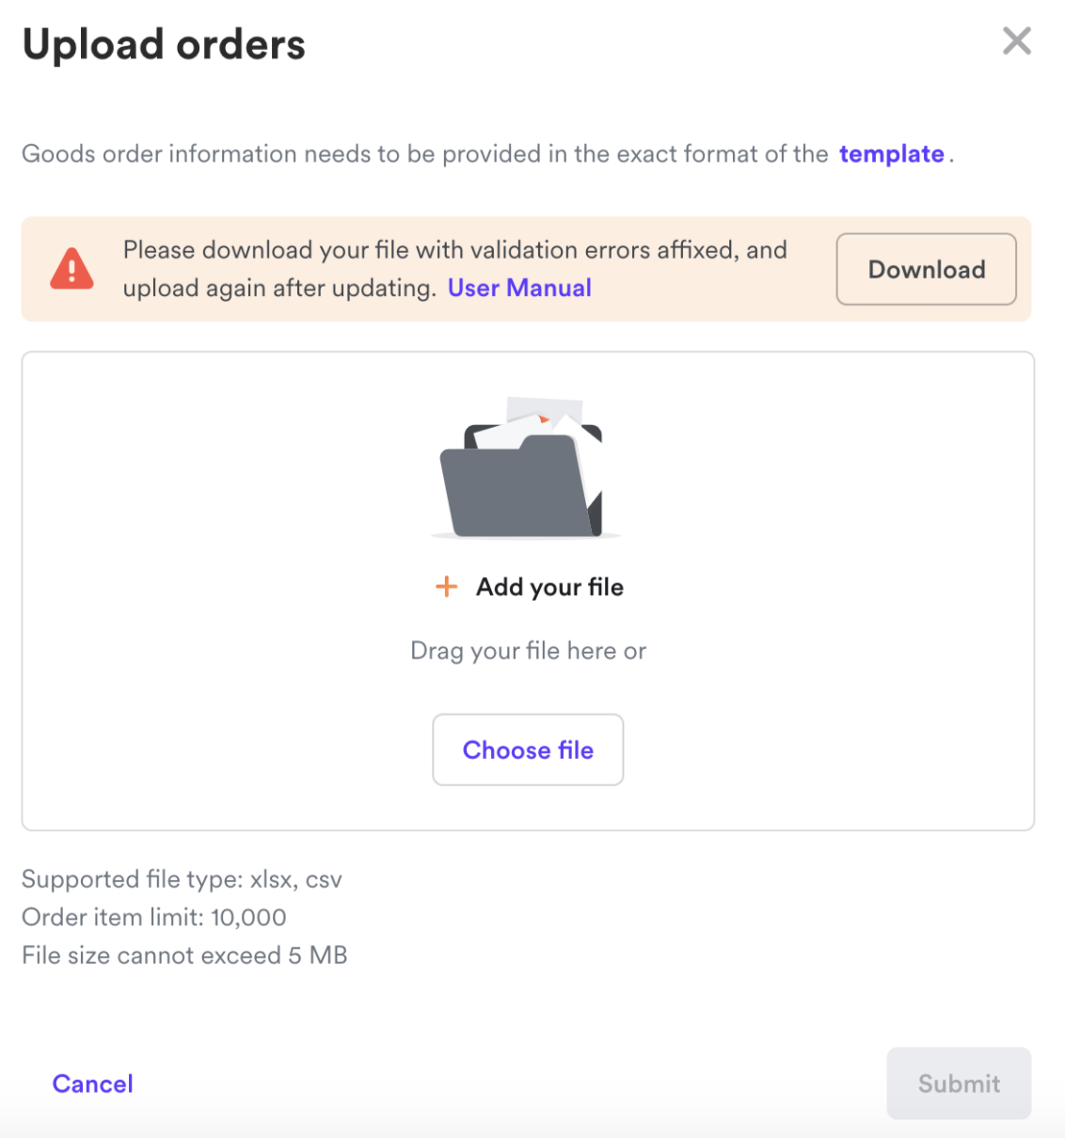
Task: Click the 'Goods order information' description text
Action: pos(424,154)
